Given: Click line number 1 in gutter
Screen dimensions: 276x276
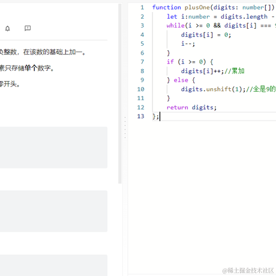Looking at the screenshot, I should 142,7.
